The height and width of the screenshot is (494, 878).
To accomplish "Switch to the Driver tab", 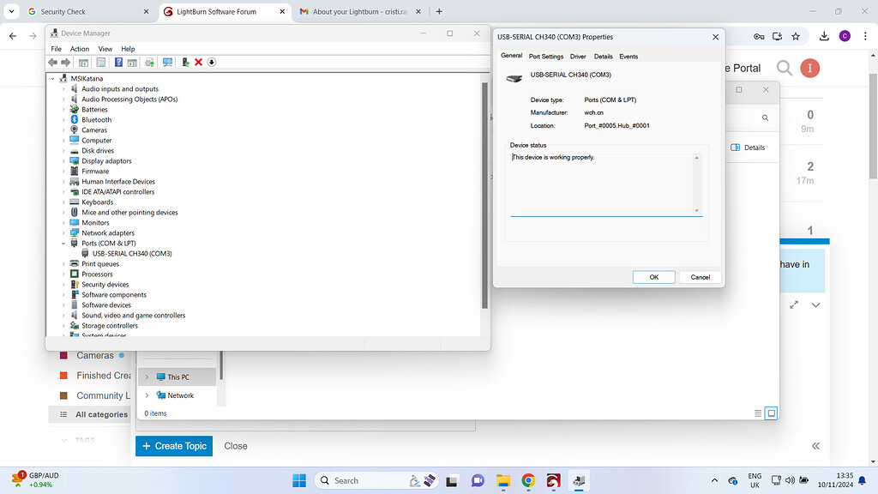I will point(577,56).
